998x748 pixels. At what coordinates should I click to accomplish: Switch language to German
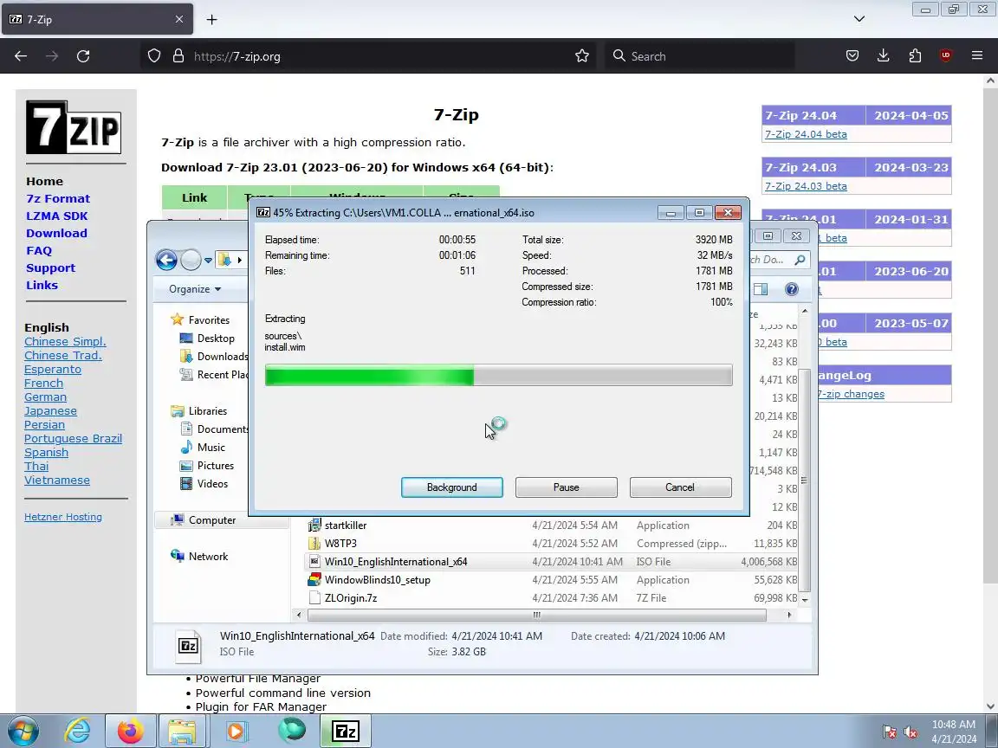pos(45,397)
